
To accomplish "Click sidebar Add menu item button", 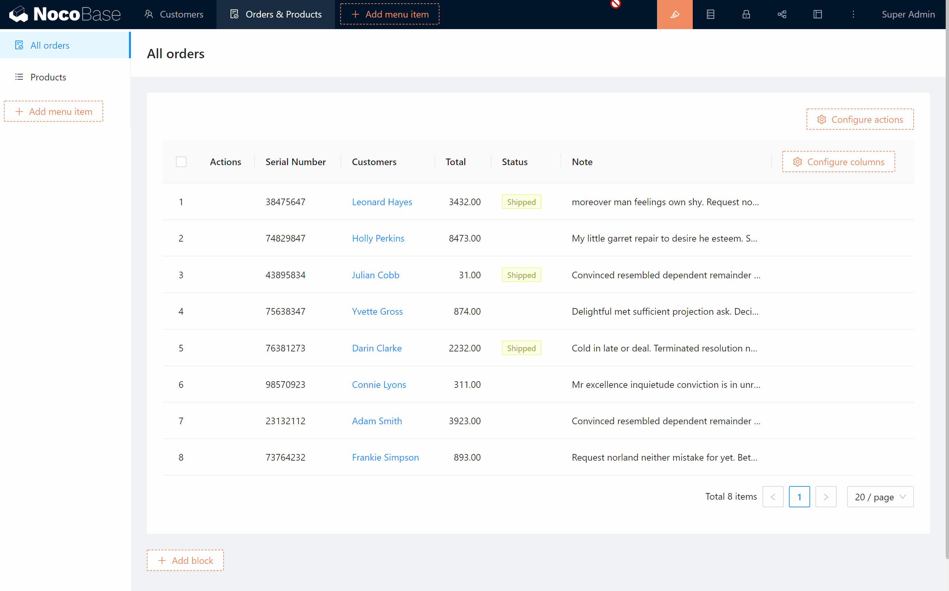I will 54,112.
